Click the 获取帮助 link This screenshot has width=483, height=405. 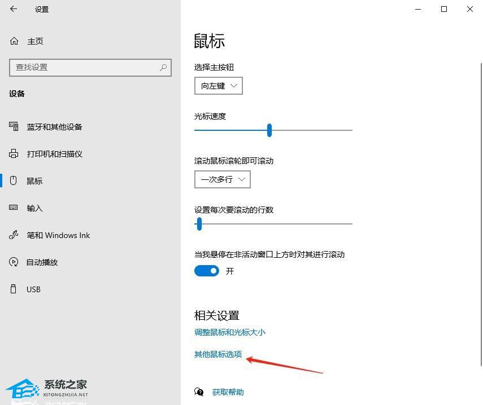click(228, 392)
